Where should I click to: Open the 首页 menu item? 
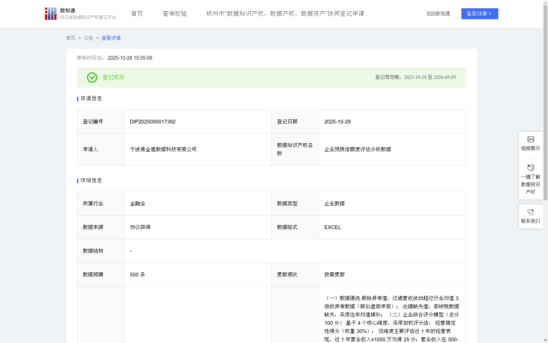coord(137,14)
